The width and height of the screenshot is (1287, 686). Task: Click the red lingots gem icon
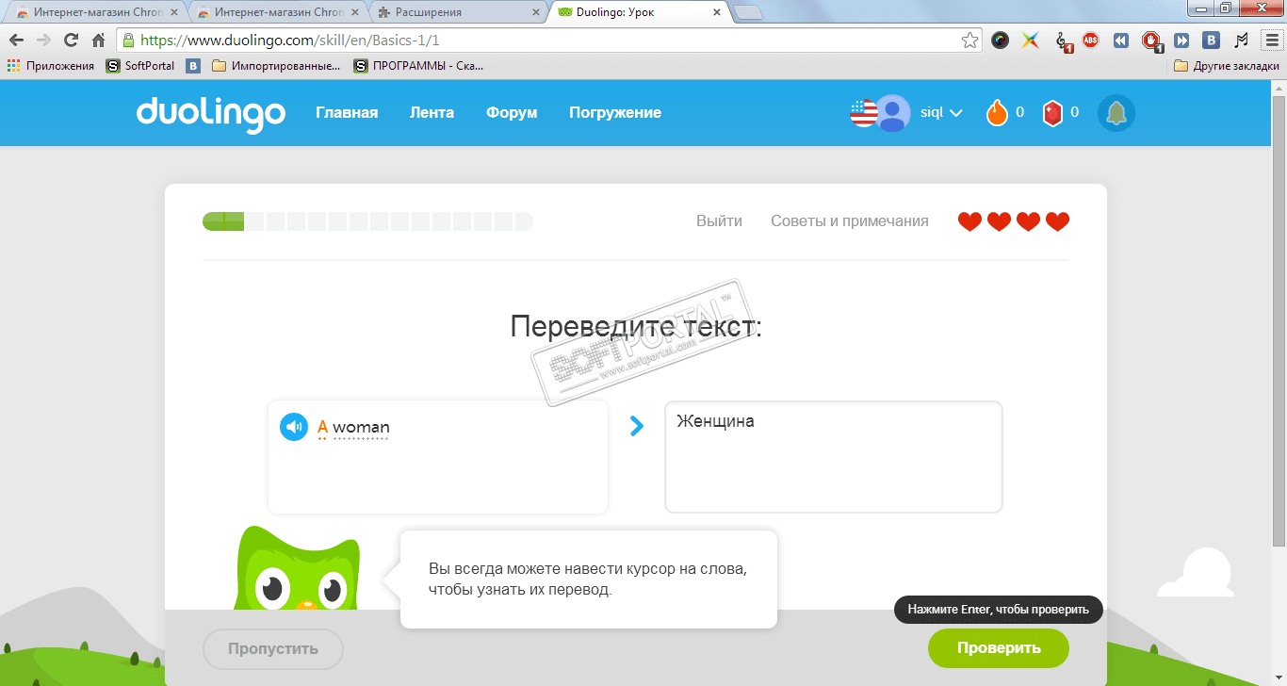(x=1052, y=113)
